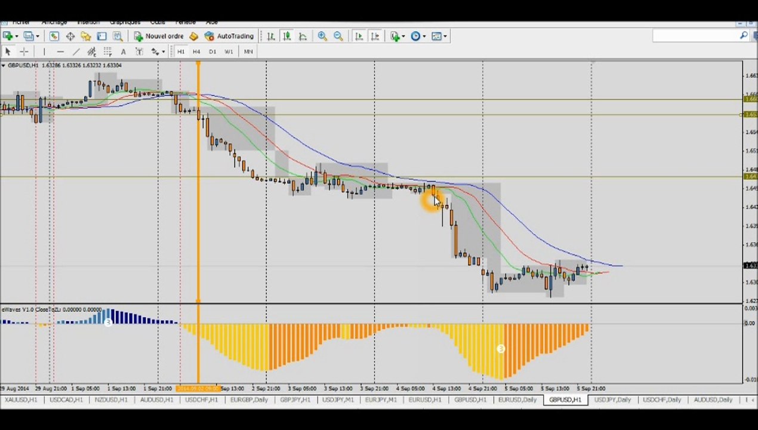The width and height of the screenshot is (758, 430).
Task: Pick the vertical line drawing tool
Action: coord(44,52)
